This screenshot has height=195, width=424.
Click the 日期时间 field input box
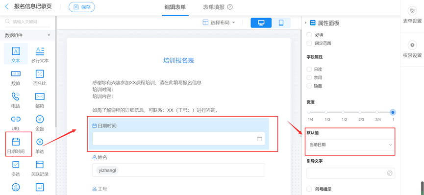tap(179, 139)
